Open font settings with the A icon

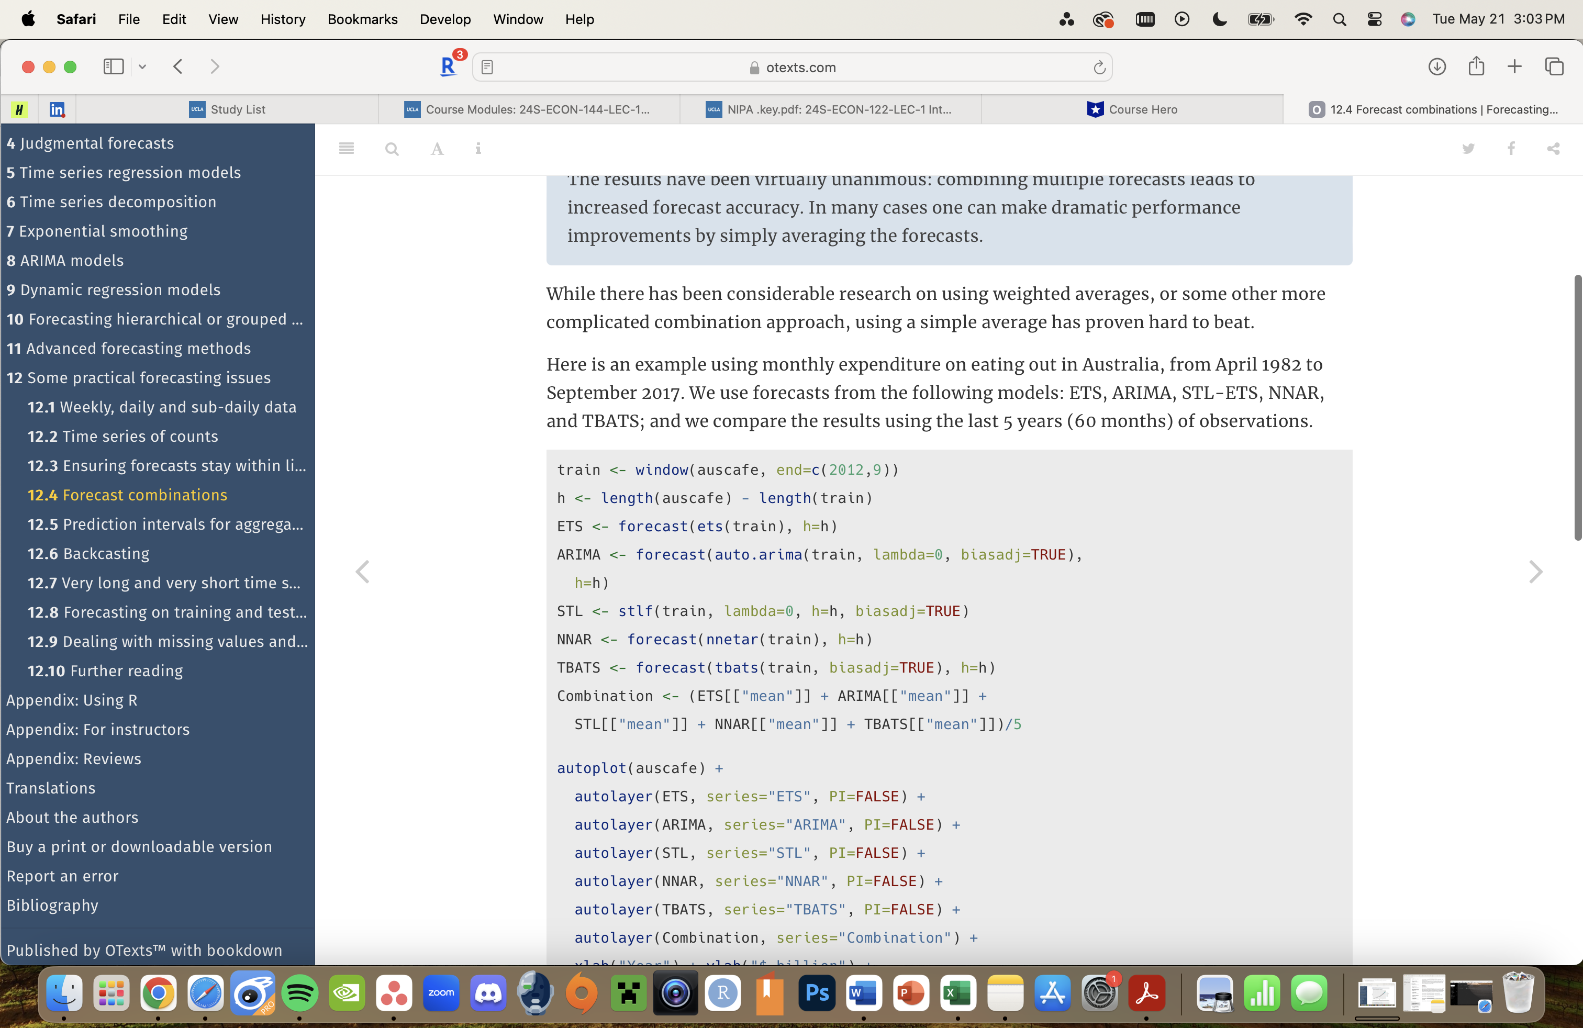[437, 148]
